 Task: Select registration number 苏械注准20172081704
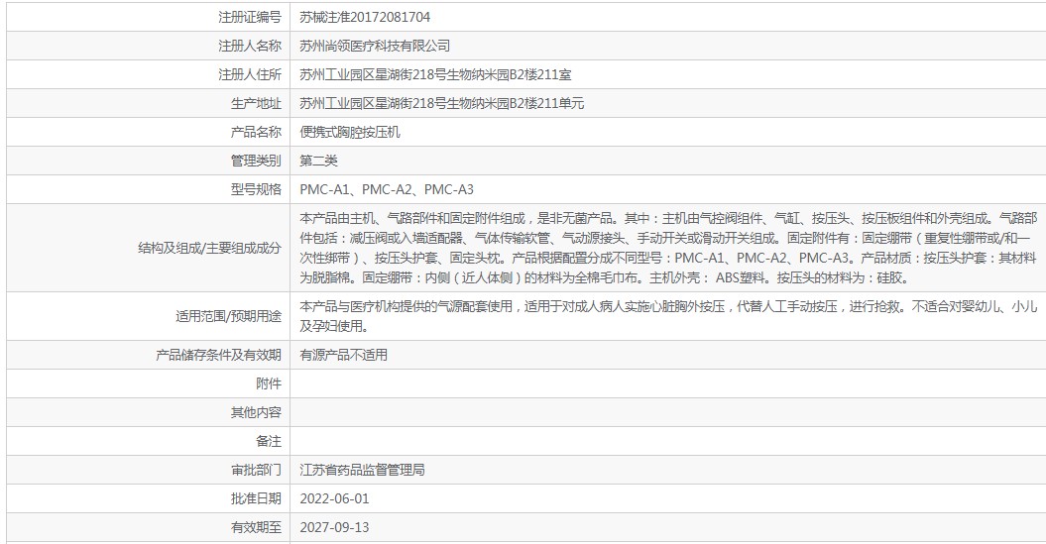pyautogui.click(x=365, y=17)
